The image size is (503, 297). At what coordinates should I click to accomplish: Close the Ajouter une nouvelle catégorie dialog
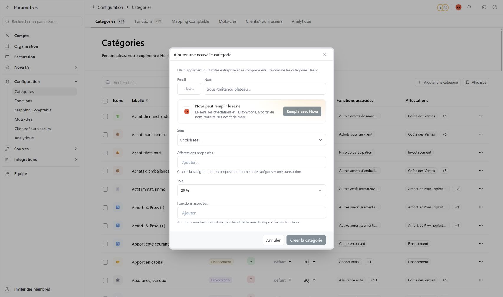(324, 55)
